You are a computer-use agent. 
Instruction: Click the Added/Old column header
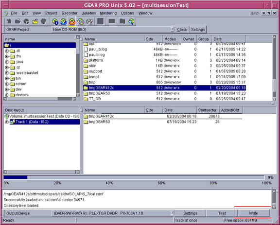coord(231,110)
